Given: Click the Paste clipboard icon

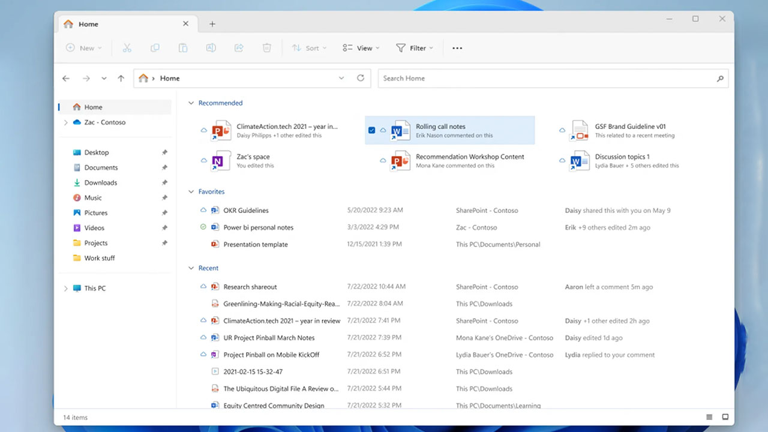Looking at the screenshot, I should pyautogui.click(x=183, y=48).
